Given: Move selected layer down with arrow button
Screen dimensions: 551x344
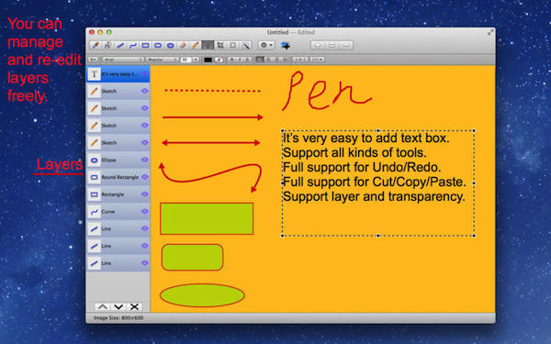Looking at the screenshot, I should pyautogui.click(x=118, y=306).
